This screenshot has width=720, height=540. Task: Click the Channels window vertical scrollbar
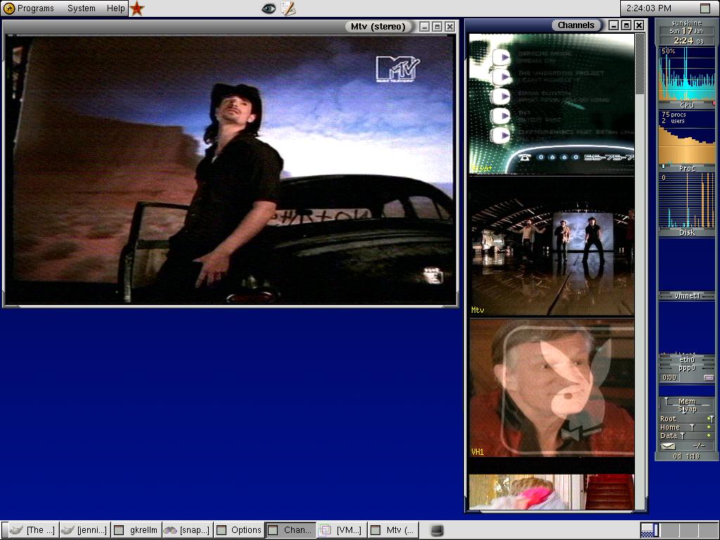tap(640, 281)
